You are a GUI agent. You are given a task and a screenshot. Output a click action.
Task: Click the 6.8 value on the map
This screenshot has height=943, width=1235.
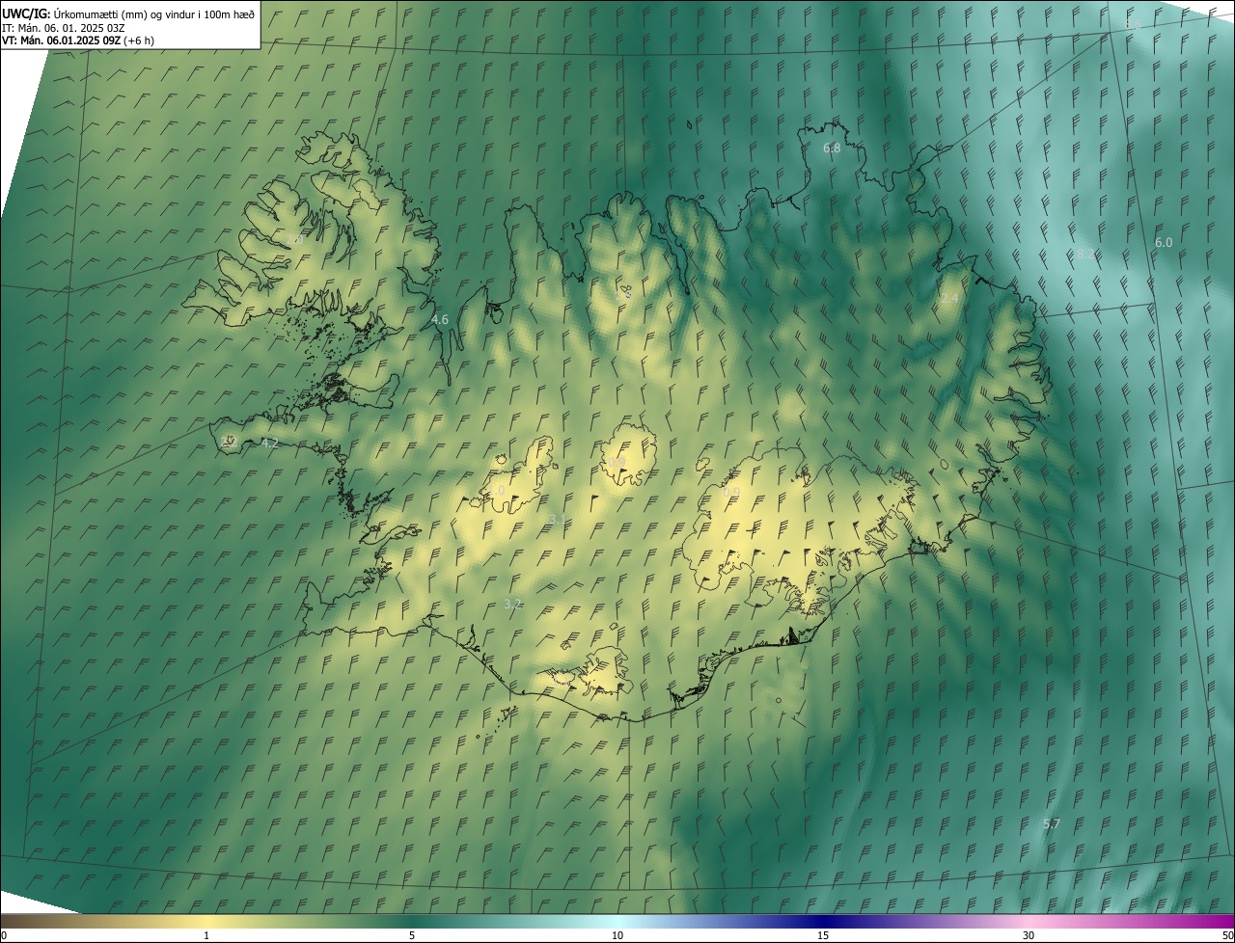(x=832, y=148)
